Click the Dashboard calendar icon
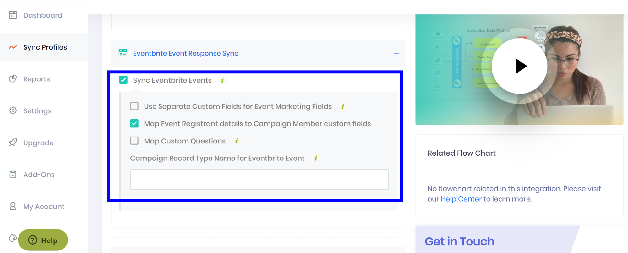628x253 pixels. point(13,15)
